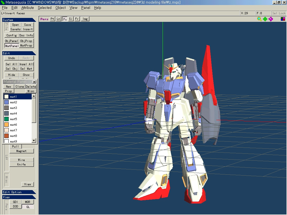Screen dimensions: 287x215
Task: Click the mat2 blue color swatch
Action: [x=6, y=102]
